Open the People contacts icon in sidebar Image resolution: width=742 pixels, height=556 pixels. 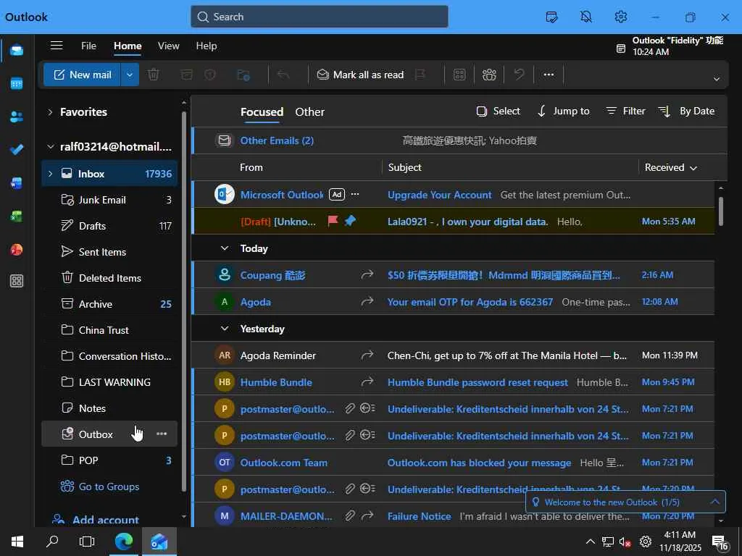coord(17,117)
